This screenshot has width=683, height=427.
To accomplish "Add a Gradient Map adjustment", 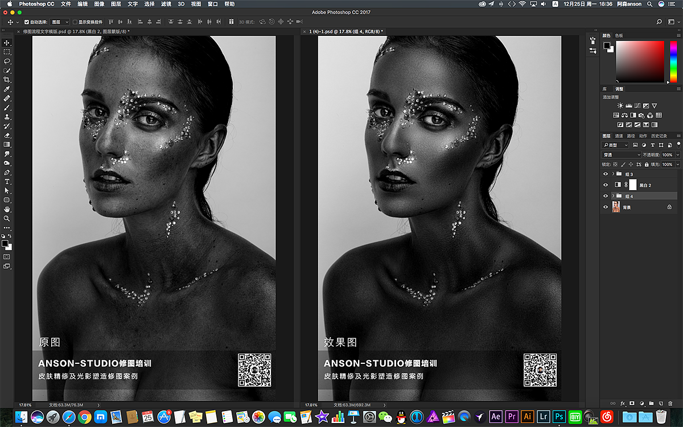I will click(655, 125).
